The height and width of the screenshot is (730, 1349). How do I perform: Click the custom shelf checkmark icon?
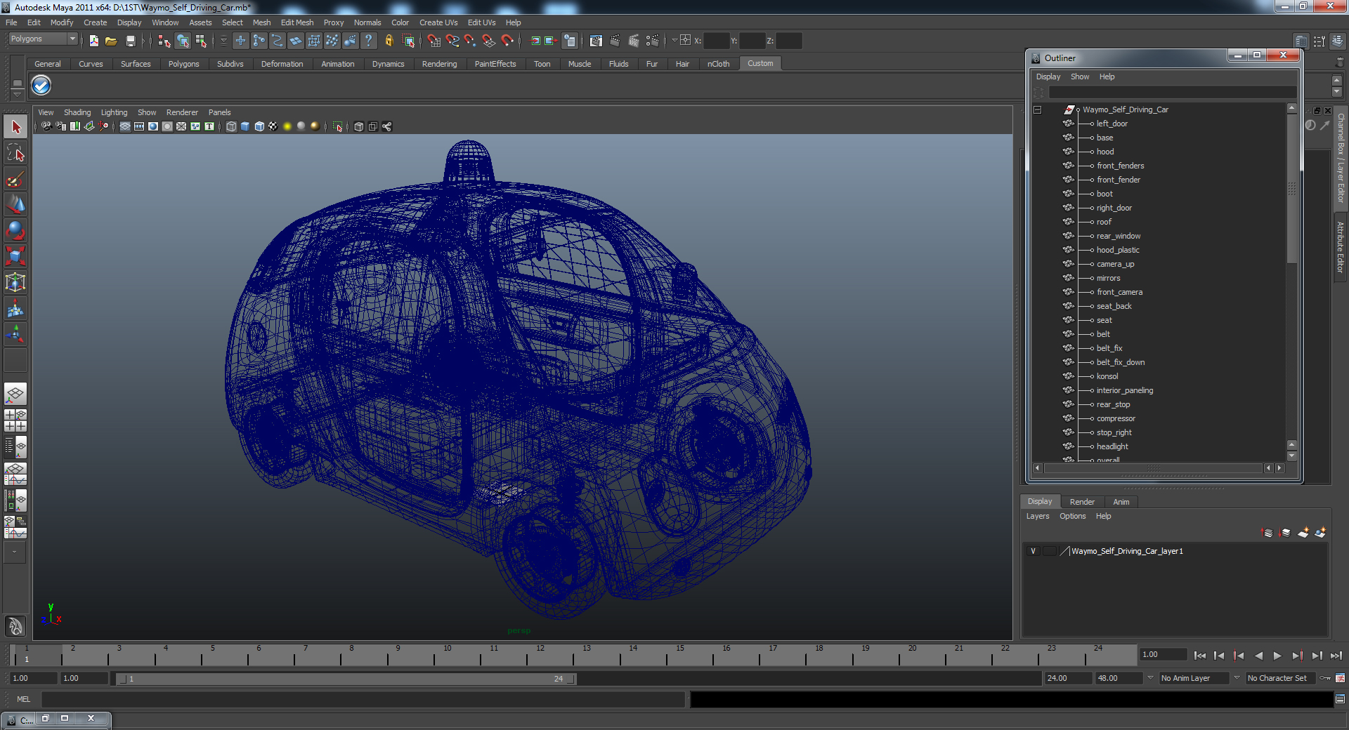click(x=41, y=86)
